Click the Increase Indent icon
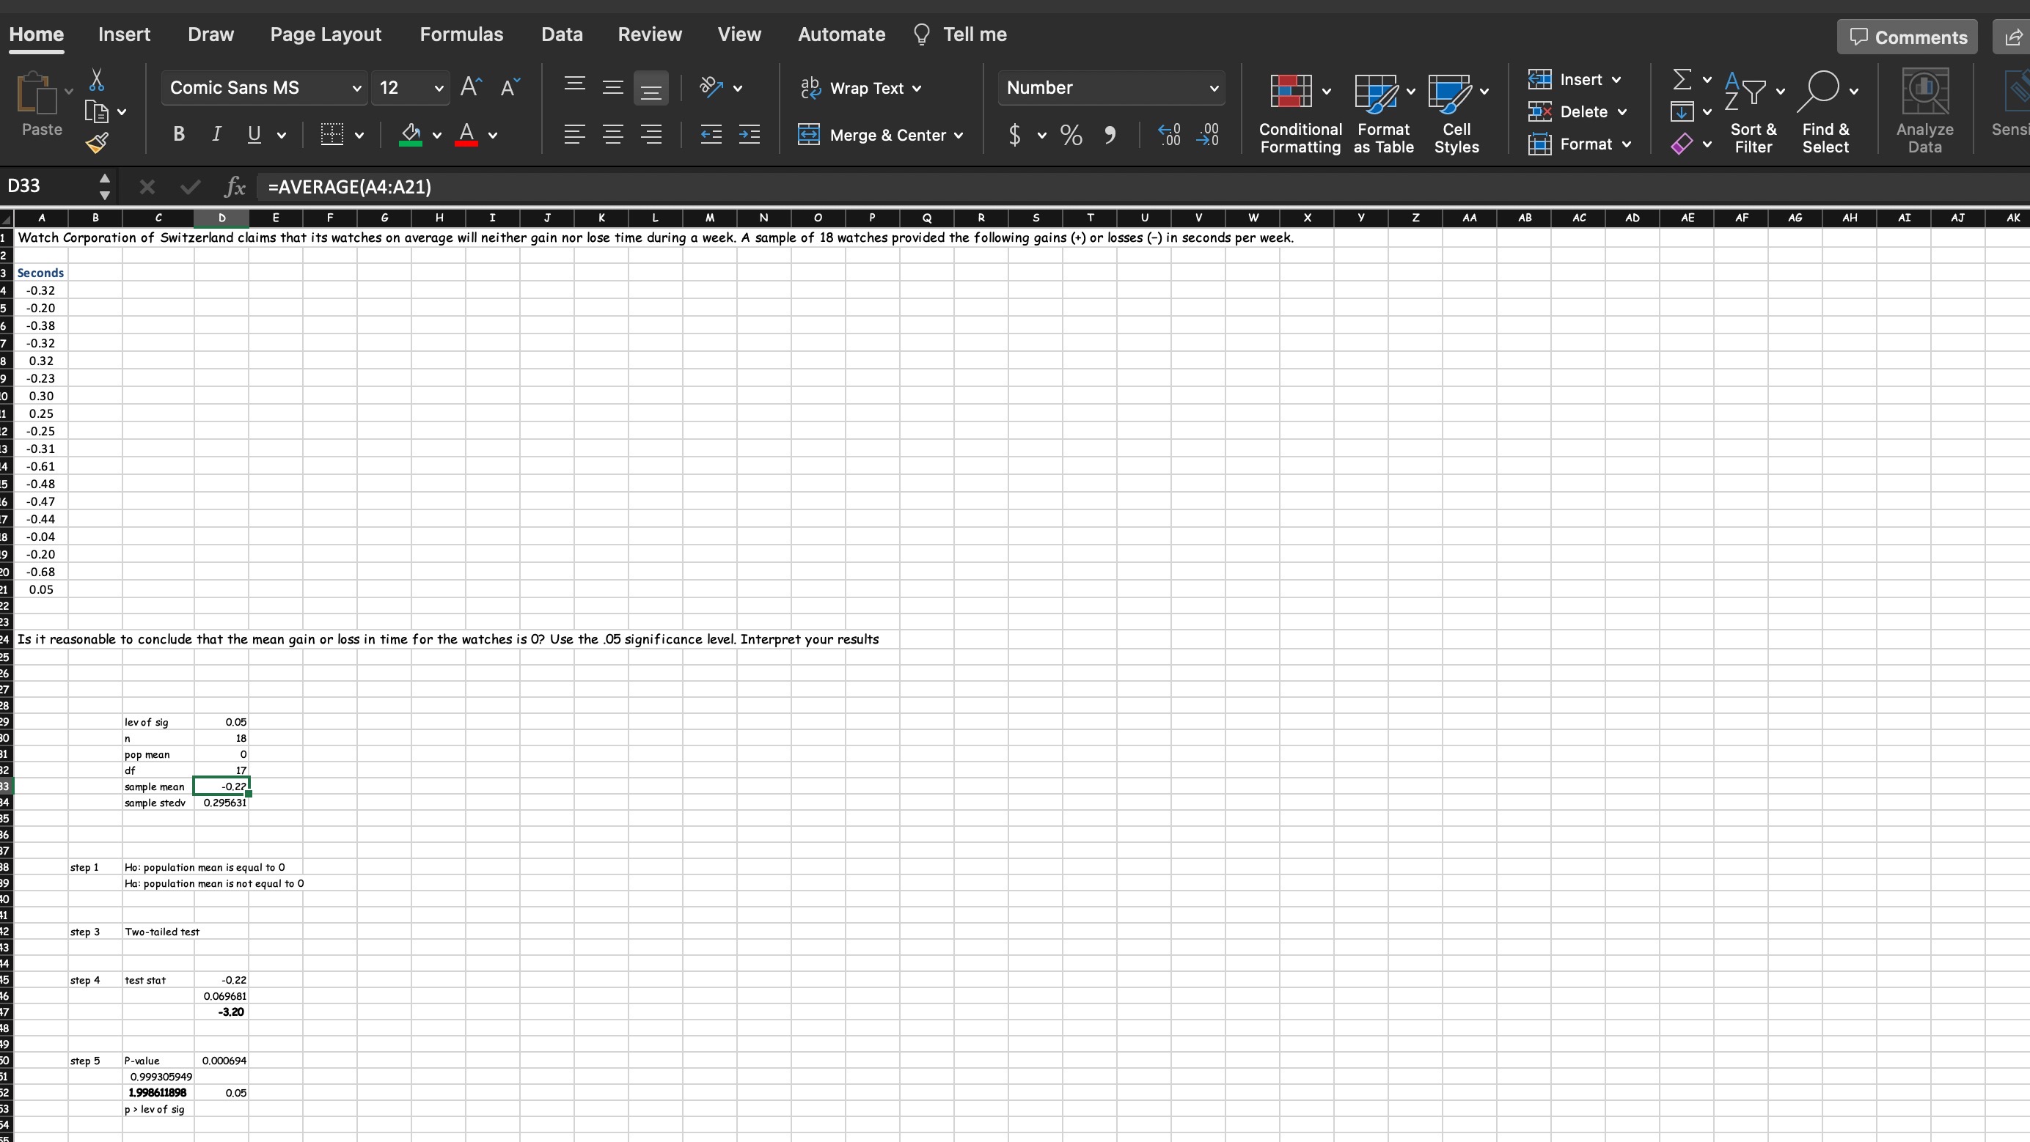Screen dimensions: 2030x1142 point(749,135)
